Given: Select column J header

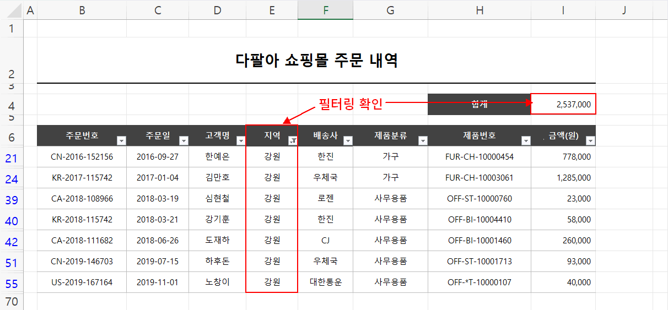Looking at the screenshot, I should [x=624, y=9].
